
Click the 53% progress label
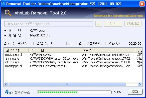click(117, 92)
